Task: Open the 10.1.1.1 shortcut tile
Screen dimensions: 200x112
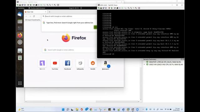Action: (x=42, y=64)
